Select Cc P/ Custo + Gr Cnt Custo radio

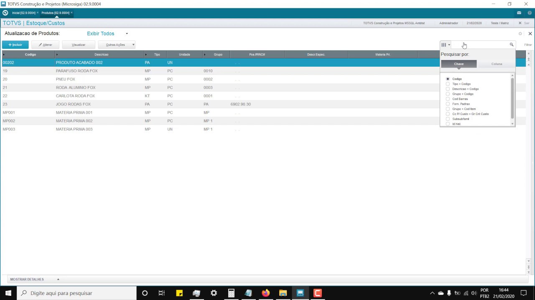click(448, 114)
